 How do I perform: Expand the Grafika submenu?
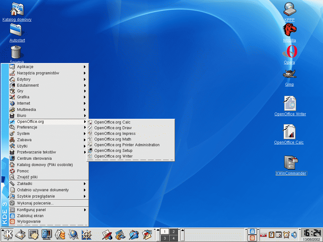[x=49, y=97]
